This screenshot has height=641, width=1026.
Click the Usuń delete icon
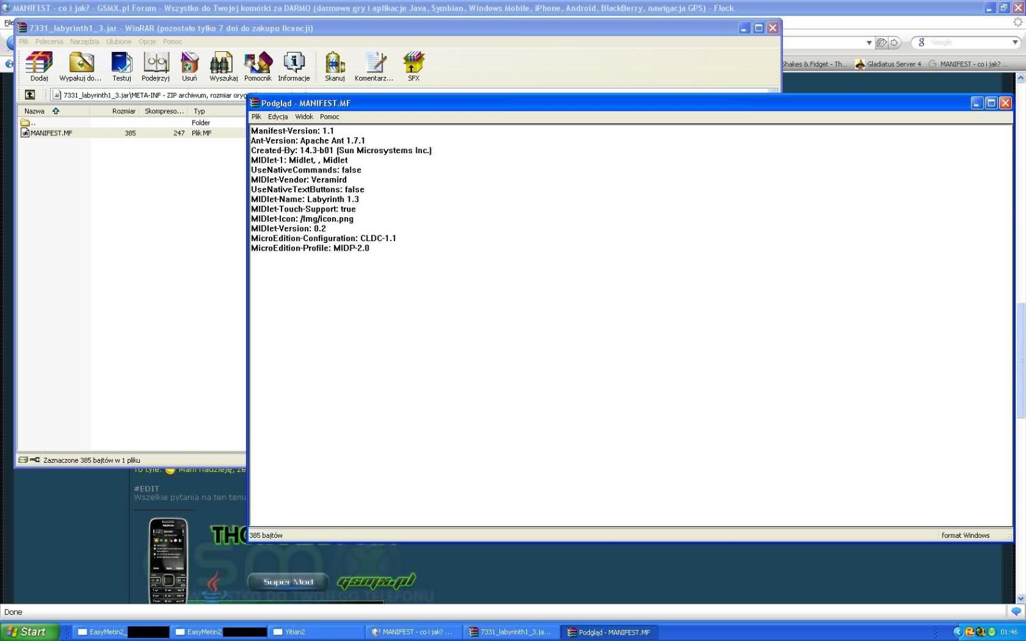(x=189, y=66)
